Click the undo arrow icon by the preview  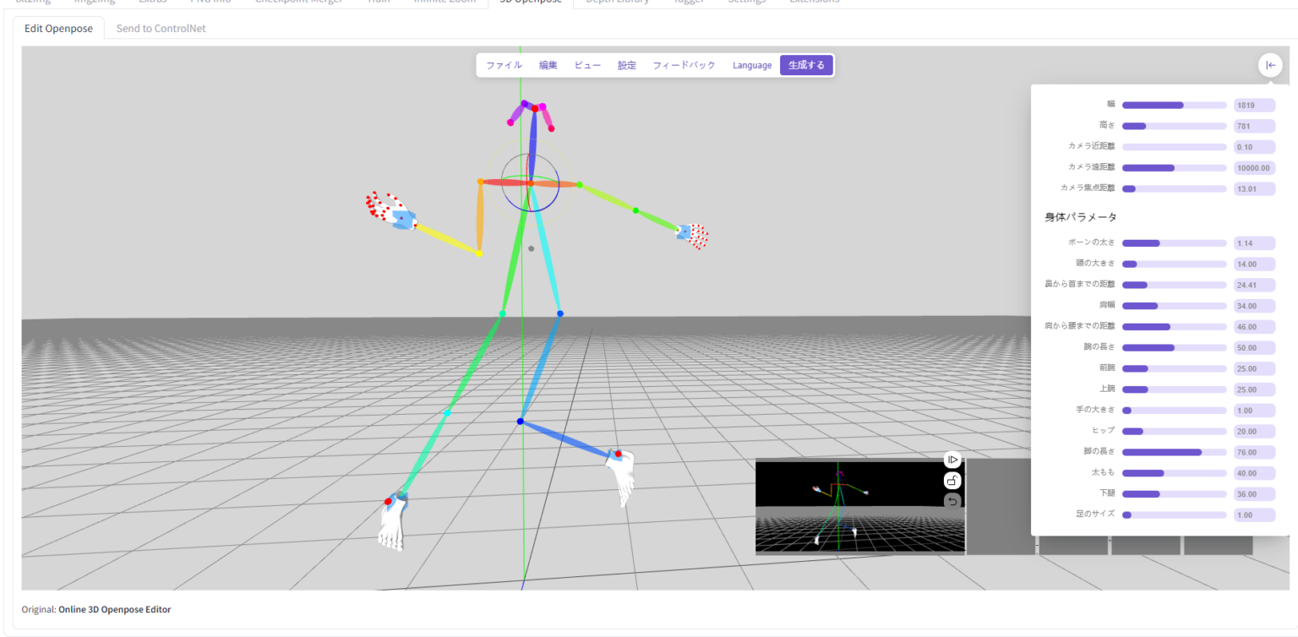[x=952, y=500]
